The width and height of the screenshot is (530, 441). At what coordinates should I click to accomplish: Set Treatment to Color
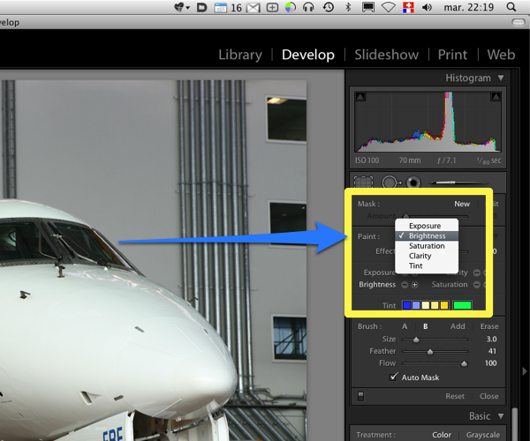tap(442, 435)
